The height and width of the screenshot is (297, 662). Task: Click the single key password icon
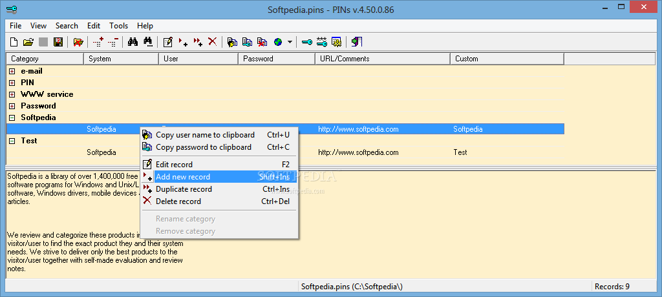pyautogui.click(x=306, y=42)
